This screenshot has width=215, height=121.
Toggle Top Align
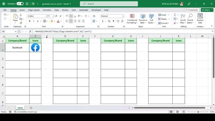[67, 16]
